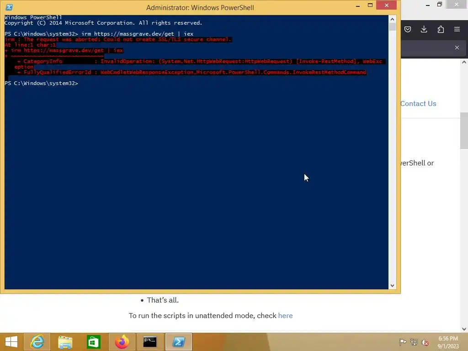This screenshot has height=351, width=468.
Task: Switch to Firefox via taskbar icon
Action: [122, 342]
